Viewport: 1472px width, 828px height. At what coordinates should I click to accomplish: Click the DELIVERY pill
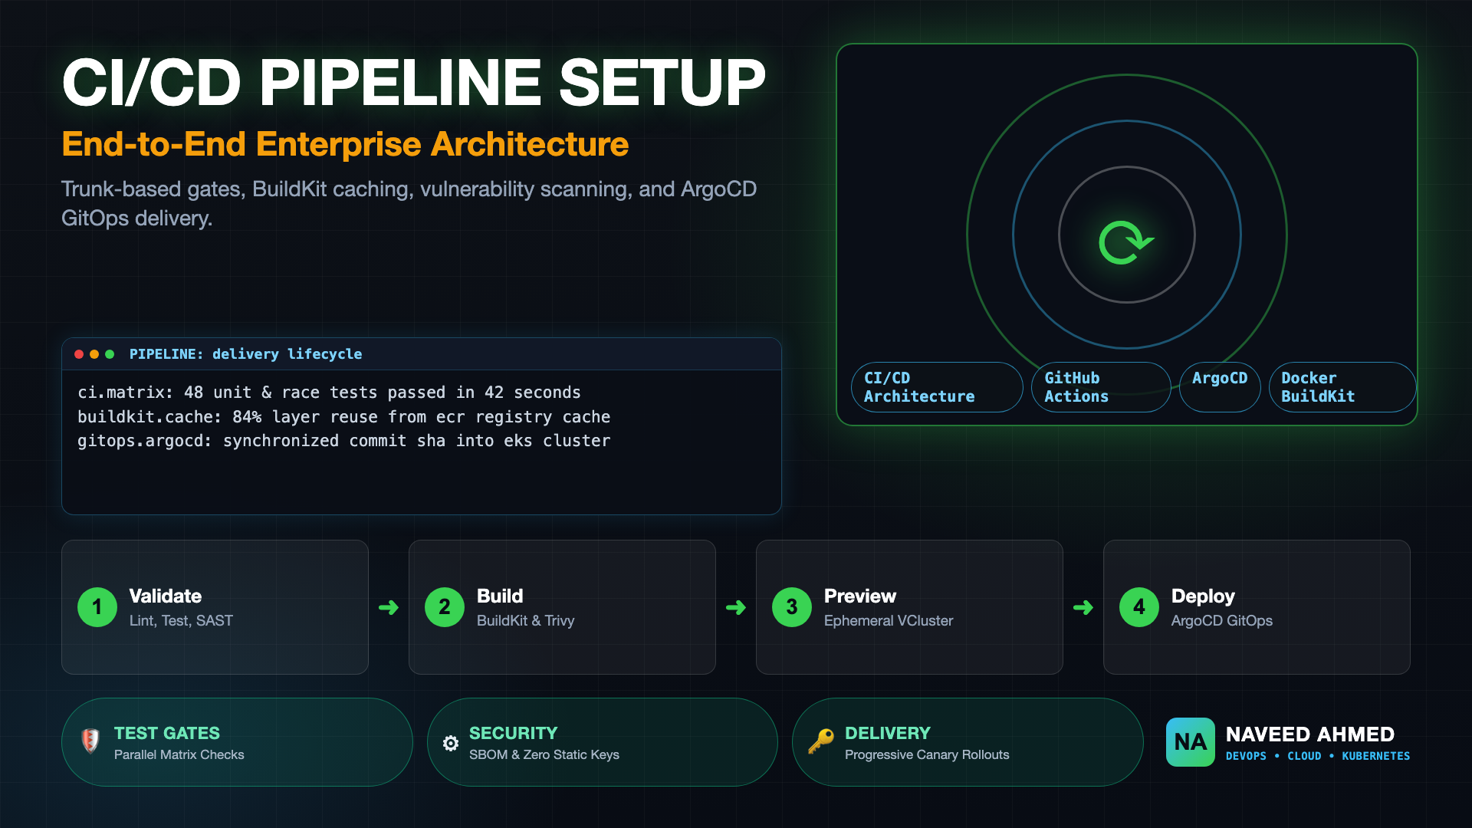pyautogui.click(x=968, y=742)
